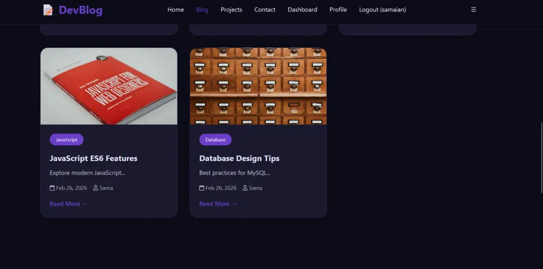The width and height of the screenshot is (543, 269).
Task: Log out via Logout (samaian)
Action: 382,10
